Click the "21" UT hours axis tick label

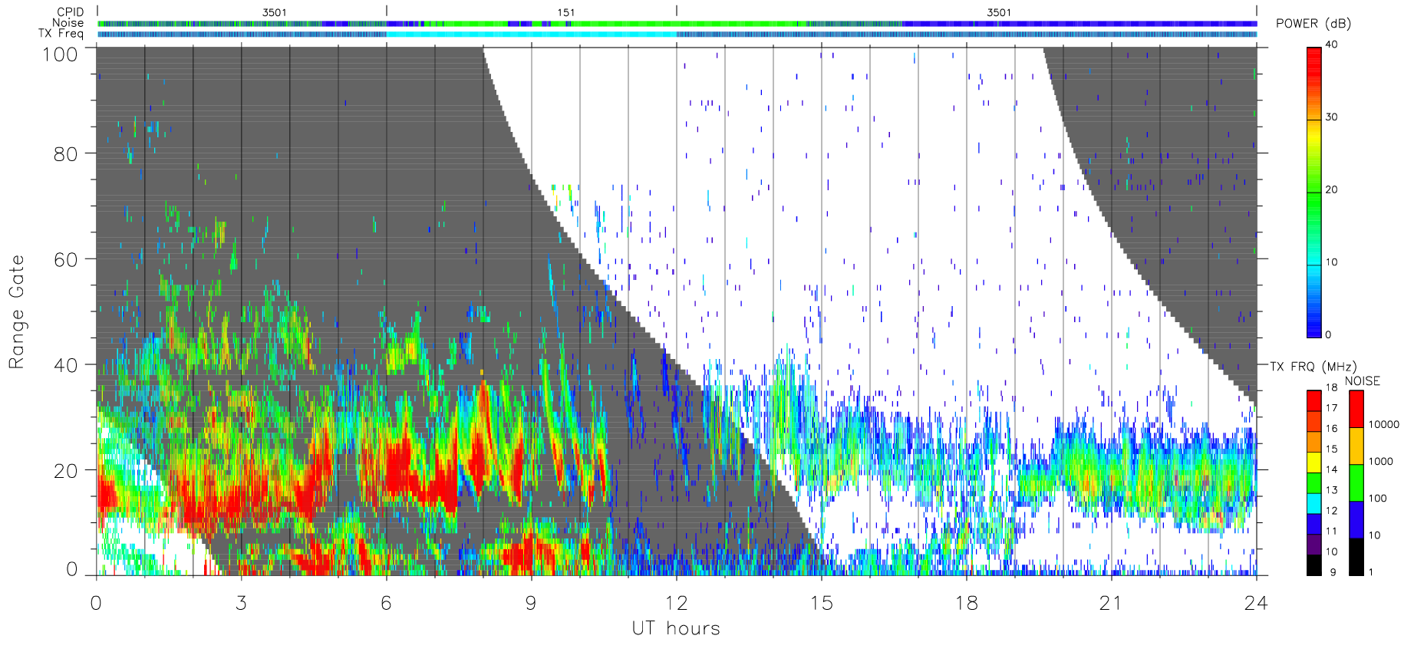click(x=1111, y=603)
